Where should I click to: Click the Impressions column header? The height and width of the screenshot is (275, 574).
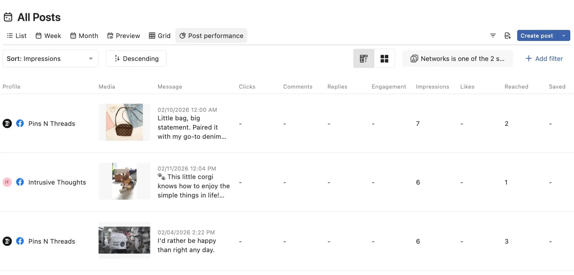[432, 87]
